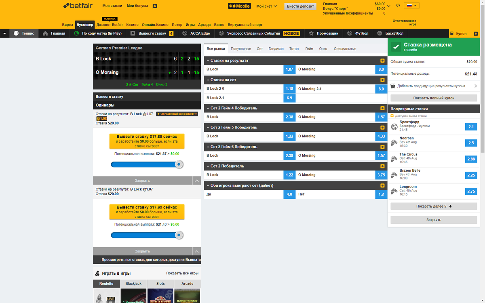Expand Добавить предыдущие результаты купона
This screenshot has height=303, width=485.
(x=434, y=86)
